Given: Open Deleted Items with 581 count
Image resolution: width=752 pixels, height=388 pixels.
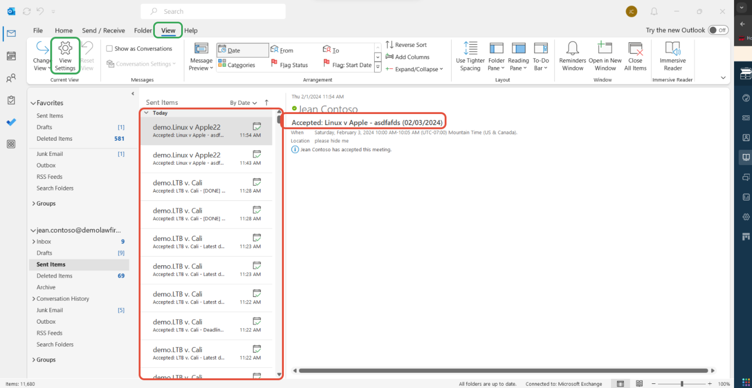Looking at the screenshot, I should click(x=79, y=139).
